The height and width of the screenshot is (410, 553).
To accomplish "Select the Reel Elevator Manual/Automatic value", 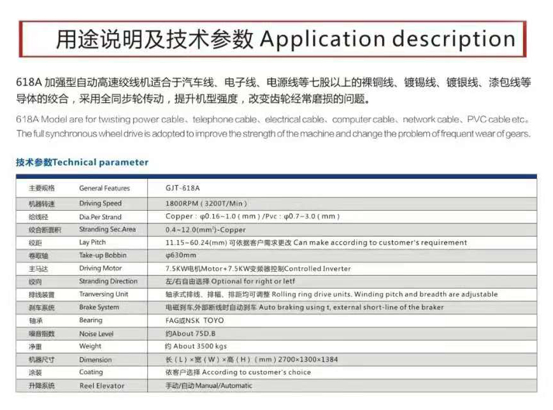I will tap(208, 386).
